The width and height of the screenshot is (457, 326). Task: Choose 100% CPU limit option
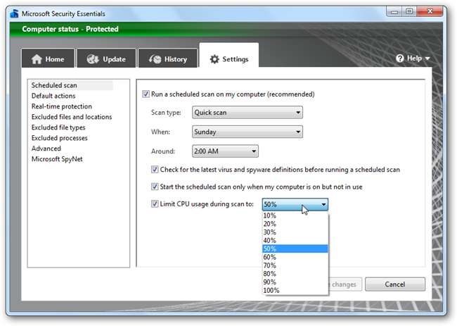(x=295, y=290)
